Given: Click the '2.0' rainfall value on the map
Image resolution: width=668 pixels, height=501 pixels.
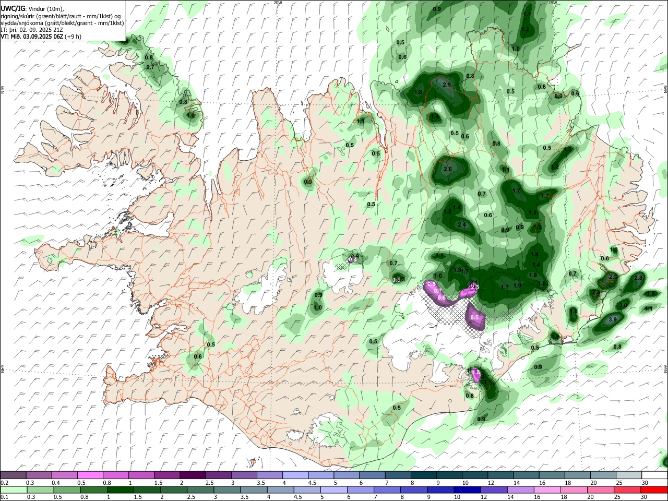Looking at the screenshot, I should (623, 305).
